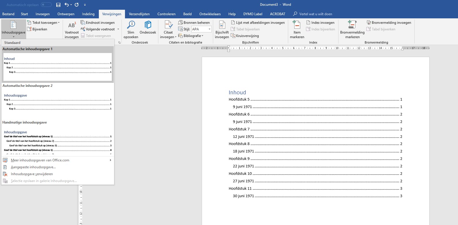Click the Save icon in title bar
This screenshot has height=225, width=458.
click(58, 5)
